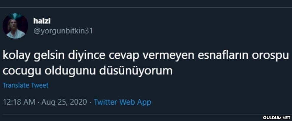Image resolution: width=292 pixels, height=121 pixels.
Task: Open the Twitter Web App source link
Action: (x=122, y=102)
